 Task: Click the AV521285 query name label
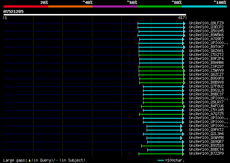tap(14, 11)
